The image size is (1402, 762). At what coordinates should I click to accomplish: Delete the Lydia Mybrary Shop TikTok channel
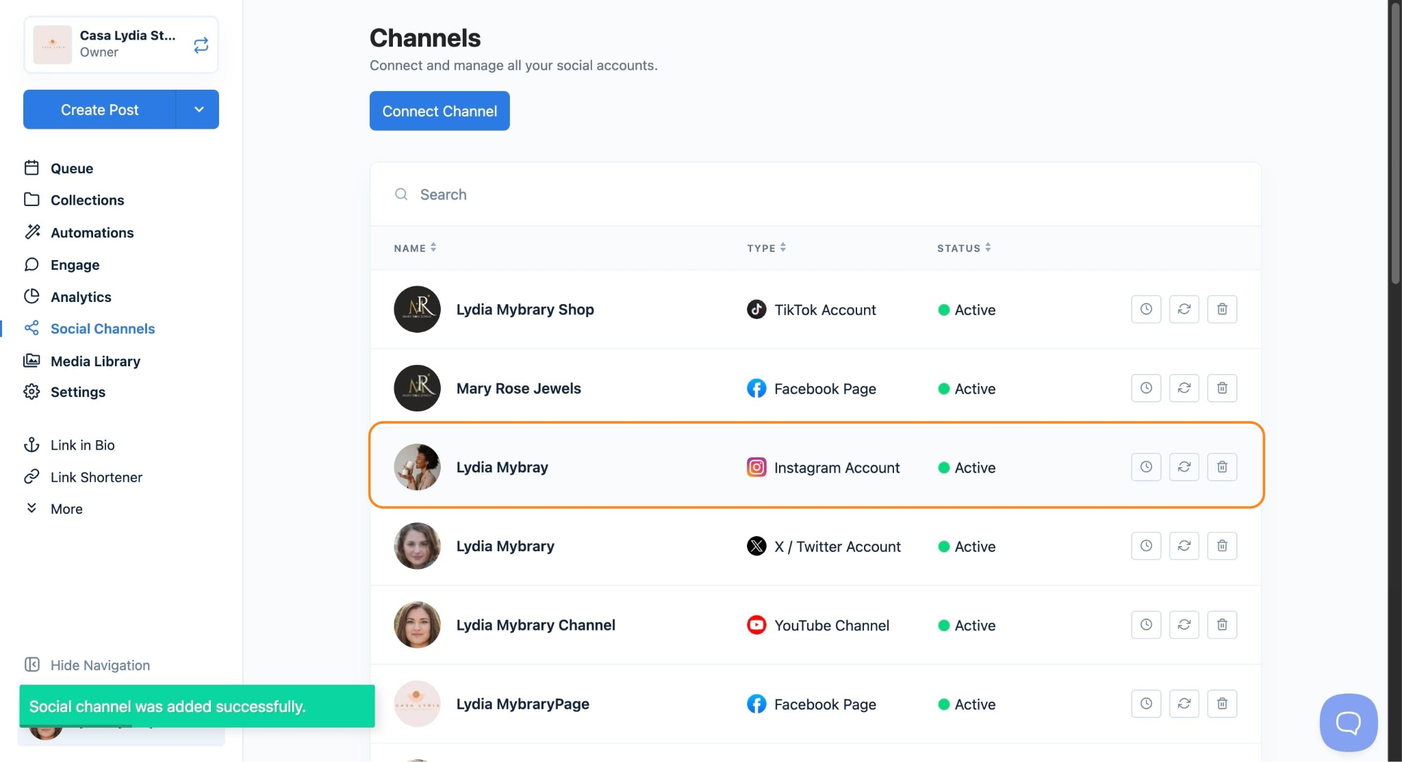pos(1222,309)
